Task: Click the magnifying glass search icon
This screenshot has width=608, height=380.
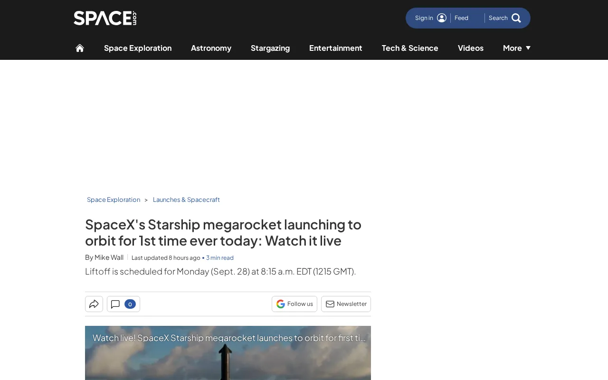Action: point(516,18)
